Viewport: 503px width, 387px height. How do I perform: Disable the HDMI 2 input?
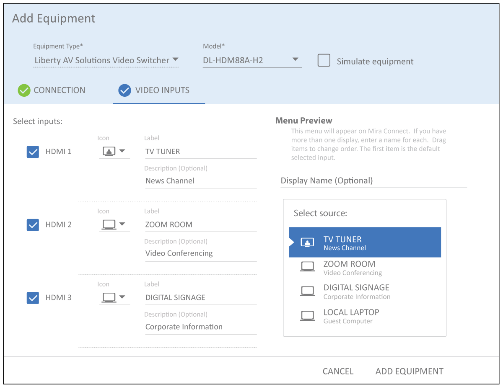click(x=33, y=225)
